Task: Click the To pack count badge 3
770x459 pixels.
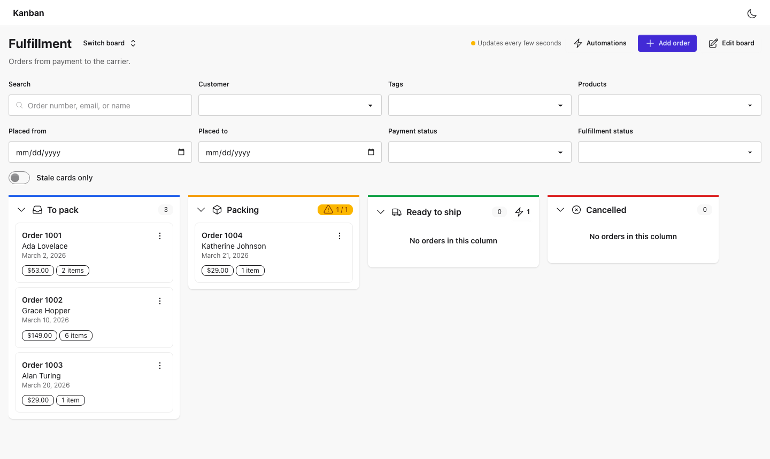Action: [x=166, y=210]
